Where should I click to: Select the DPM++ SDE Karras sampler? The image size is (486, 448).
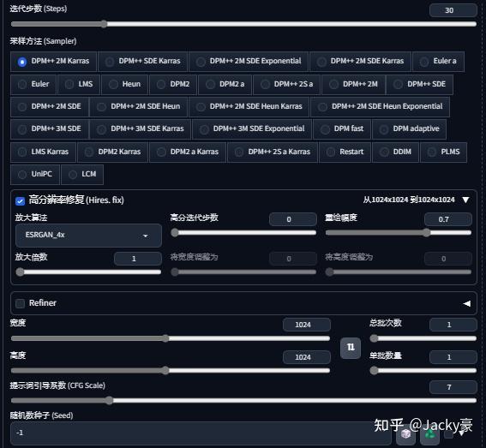coord(142,62)
